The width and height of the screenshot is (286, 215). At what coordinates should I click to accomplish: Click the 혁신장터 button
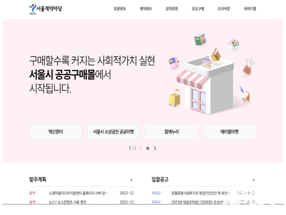55,131
